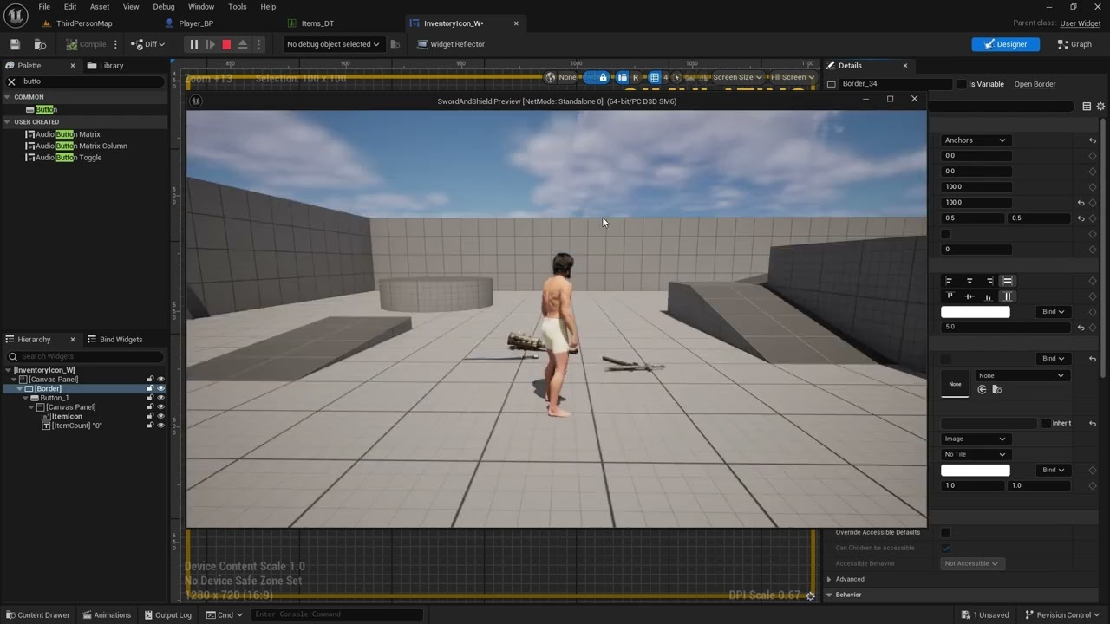Clear the palette search field
Viewport: 1110px width, 624px height.
pos(12,81)
